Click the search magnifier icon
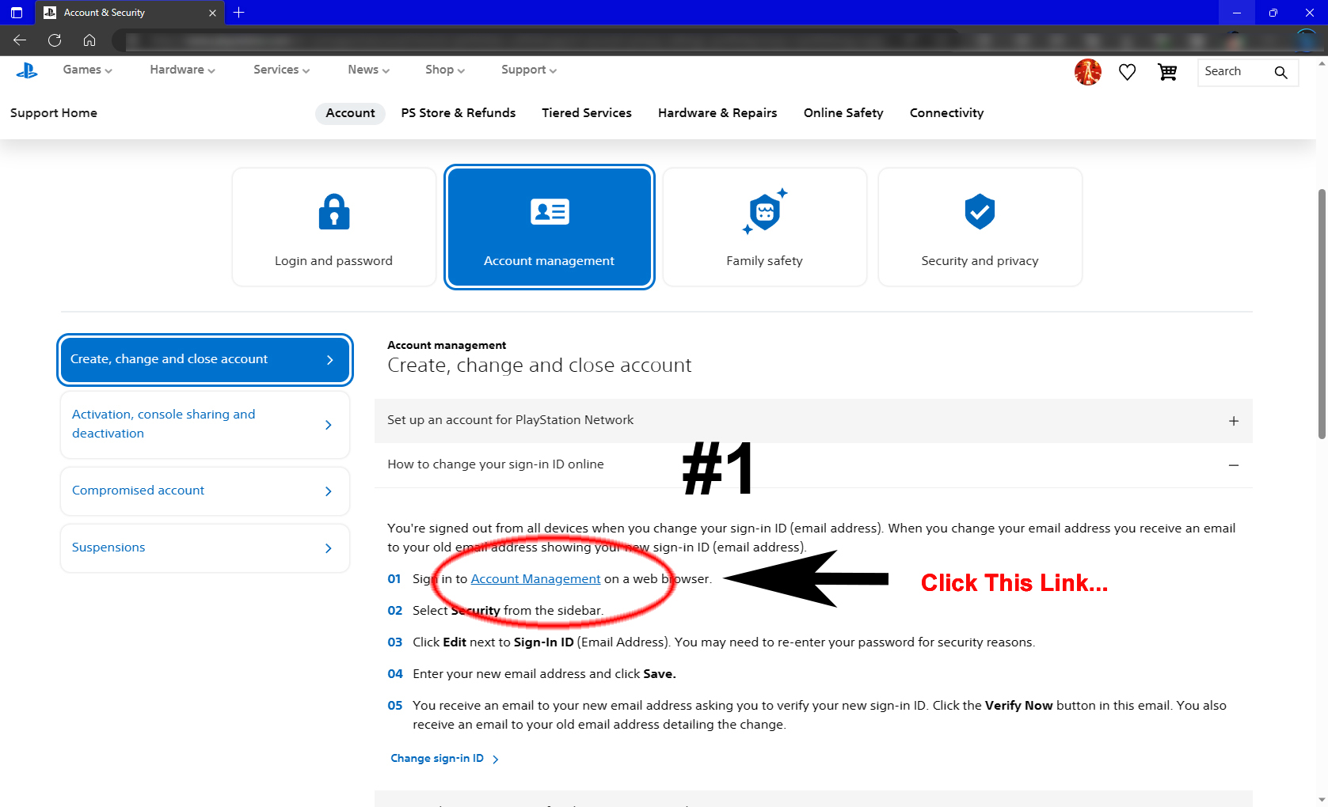The image size is (1328, 807). pyautogui.click(x=1280, y=72)
